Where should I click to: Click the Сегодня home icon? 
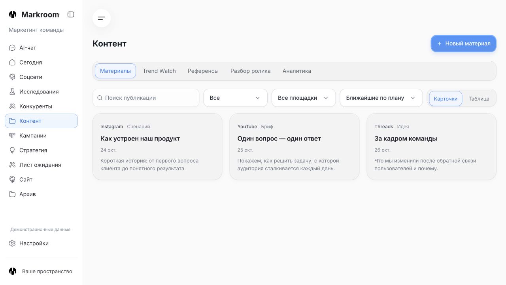(12, 63)
